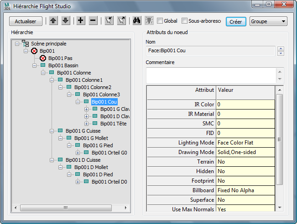Click the second cursor-arrow select icon
Viewport: 297px width, 224px height.
121,20
